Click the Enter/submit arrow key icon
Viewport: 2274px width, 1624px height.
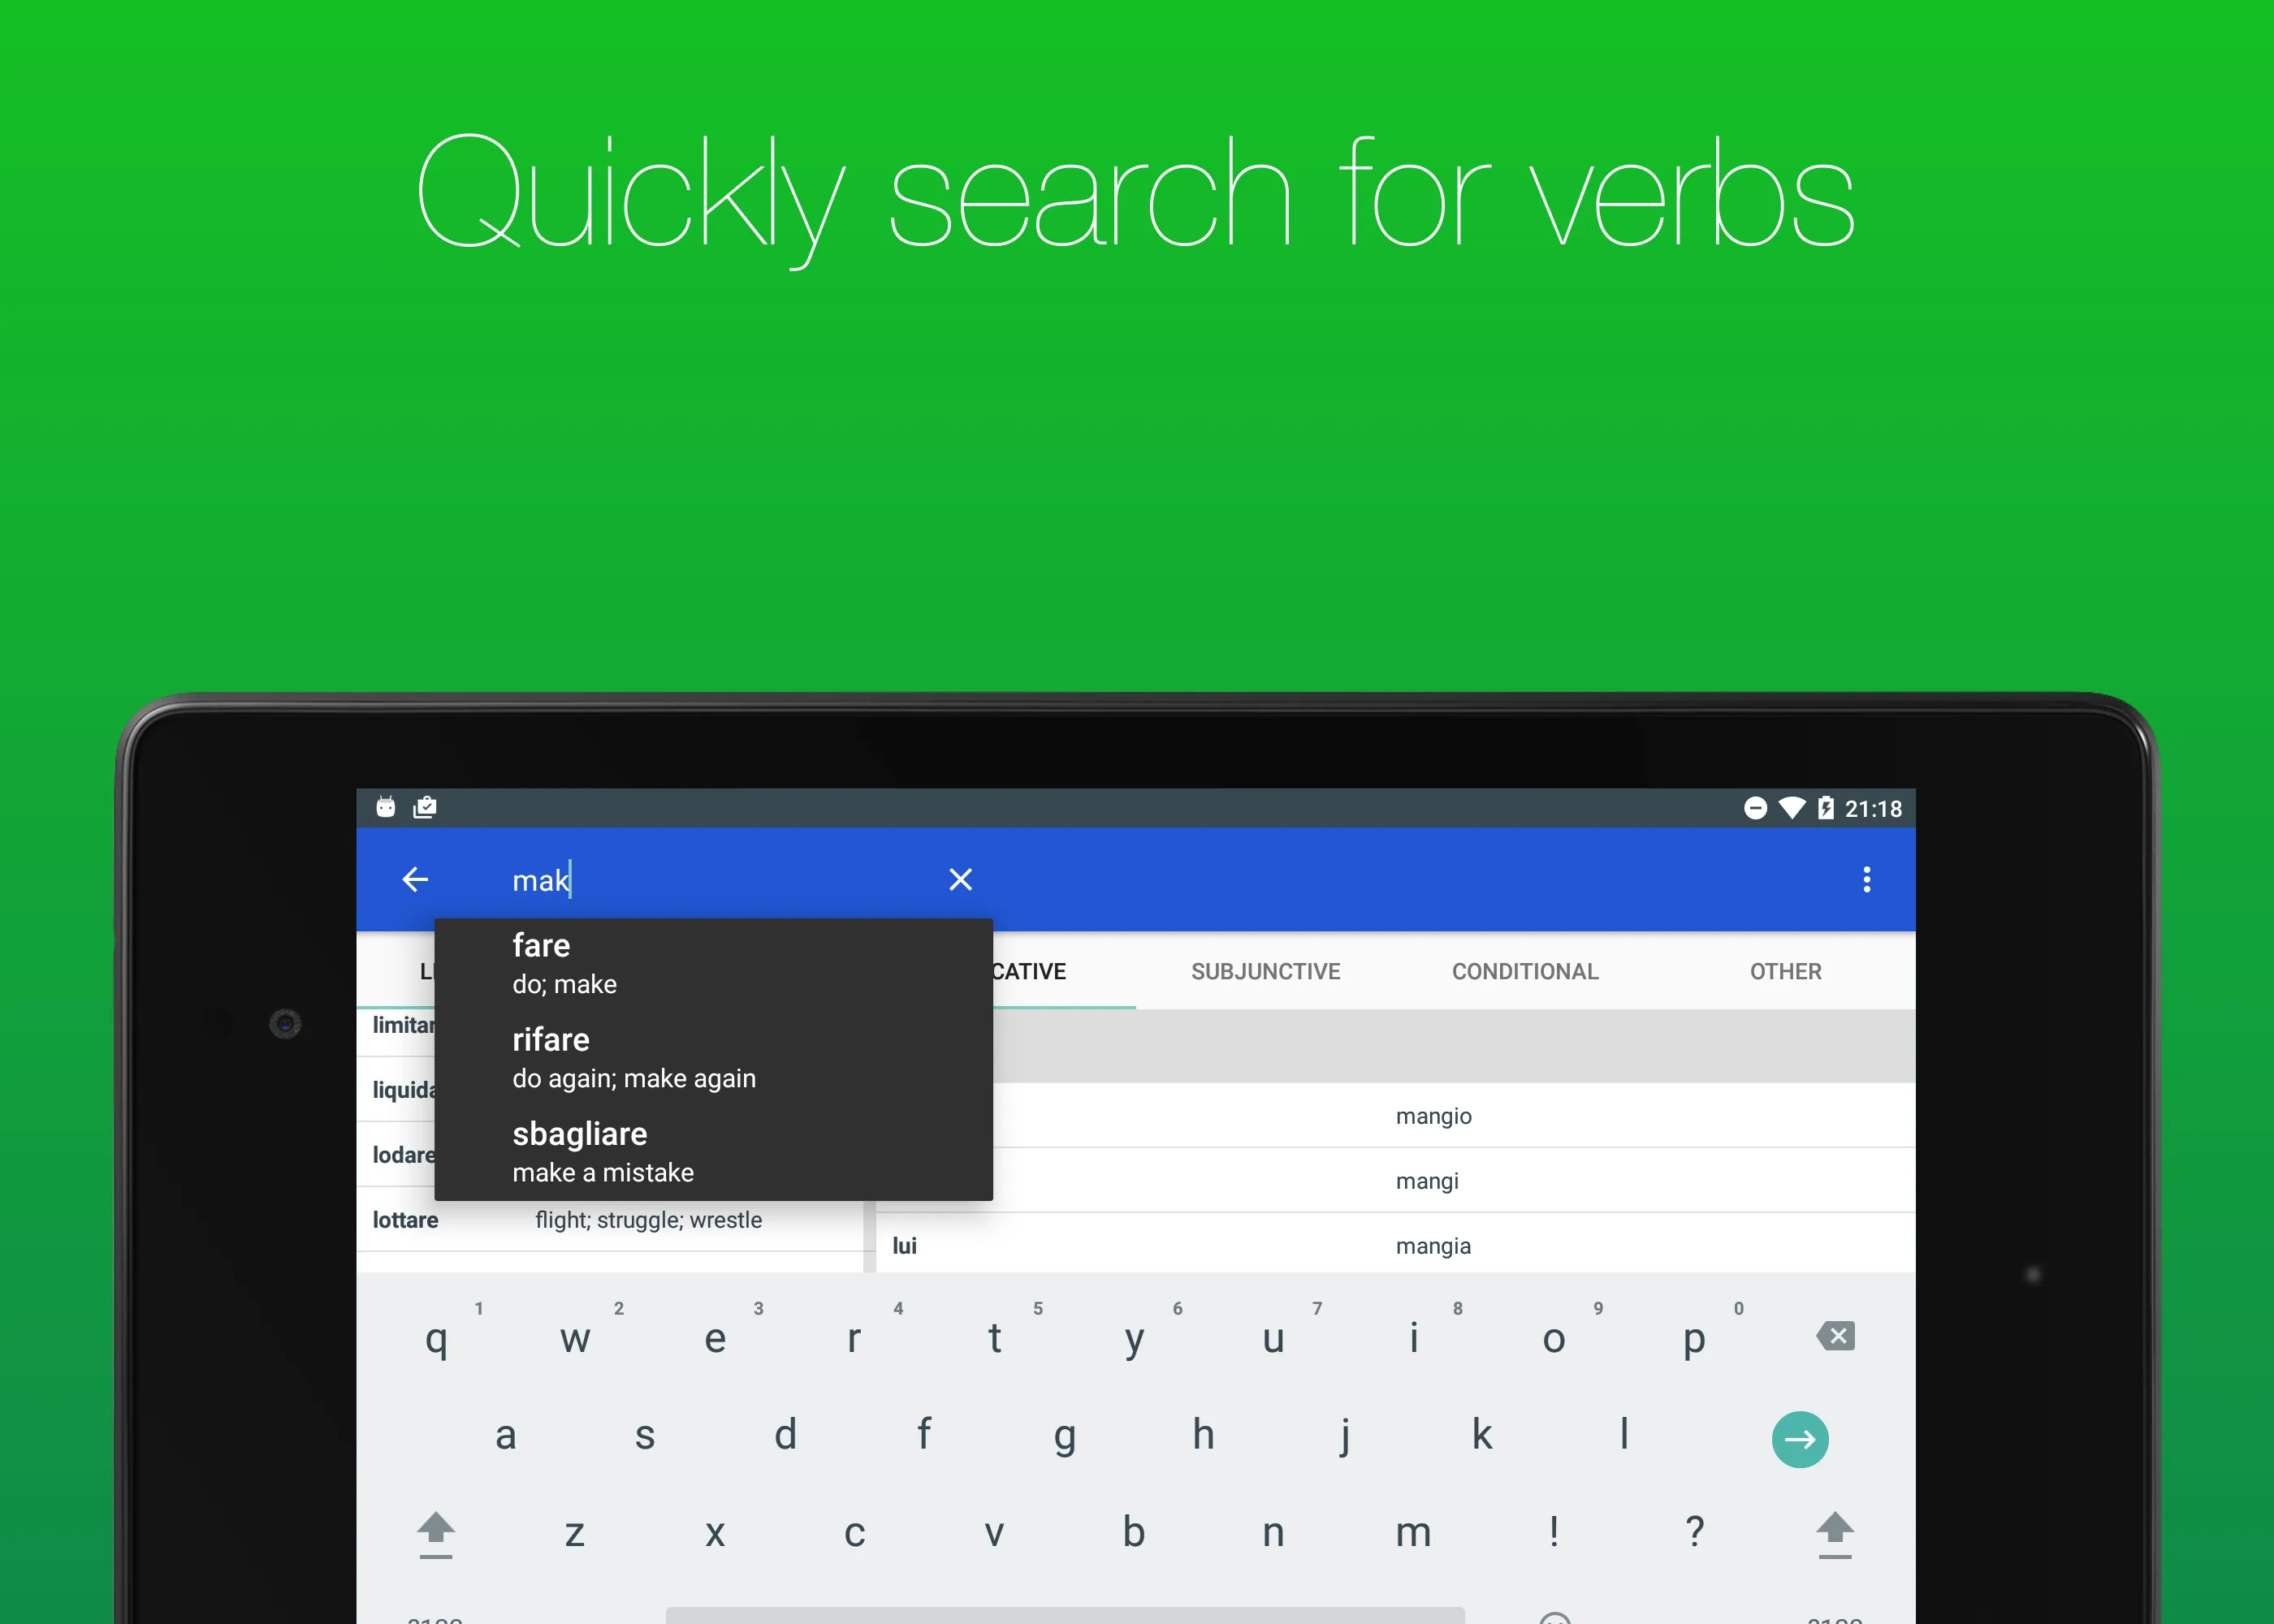[1800, 1438]
